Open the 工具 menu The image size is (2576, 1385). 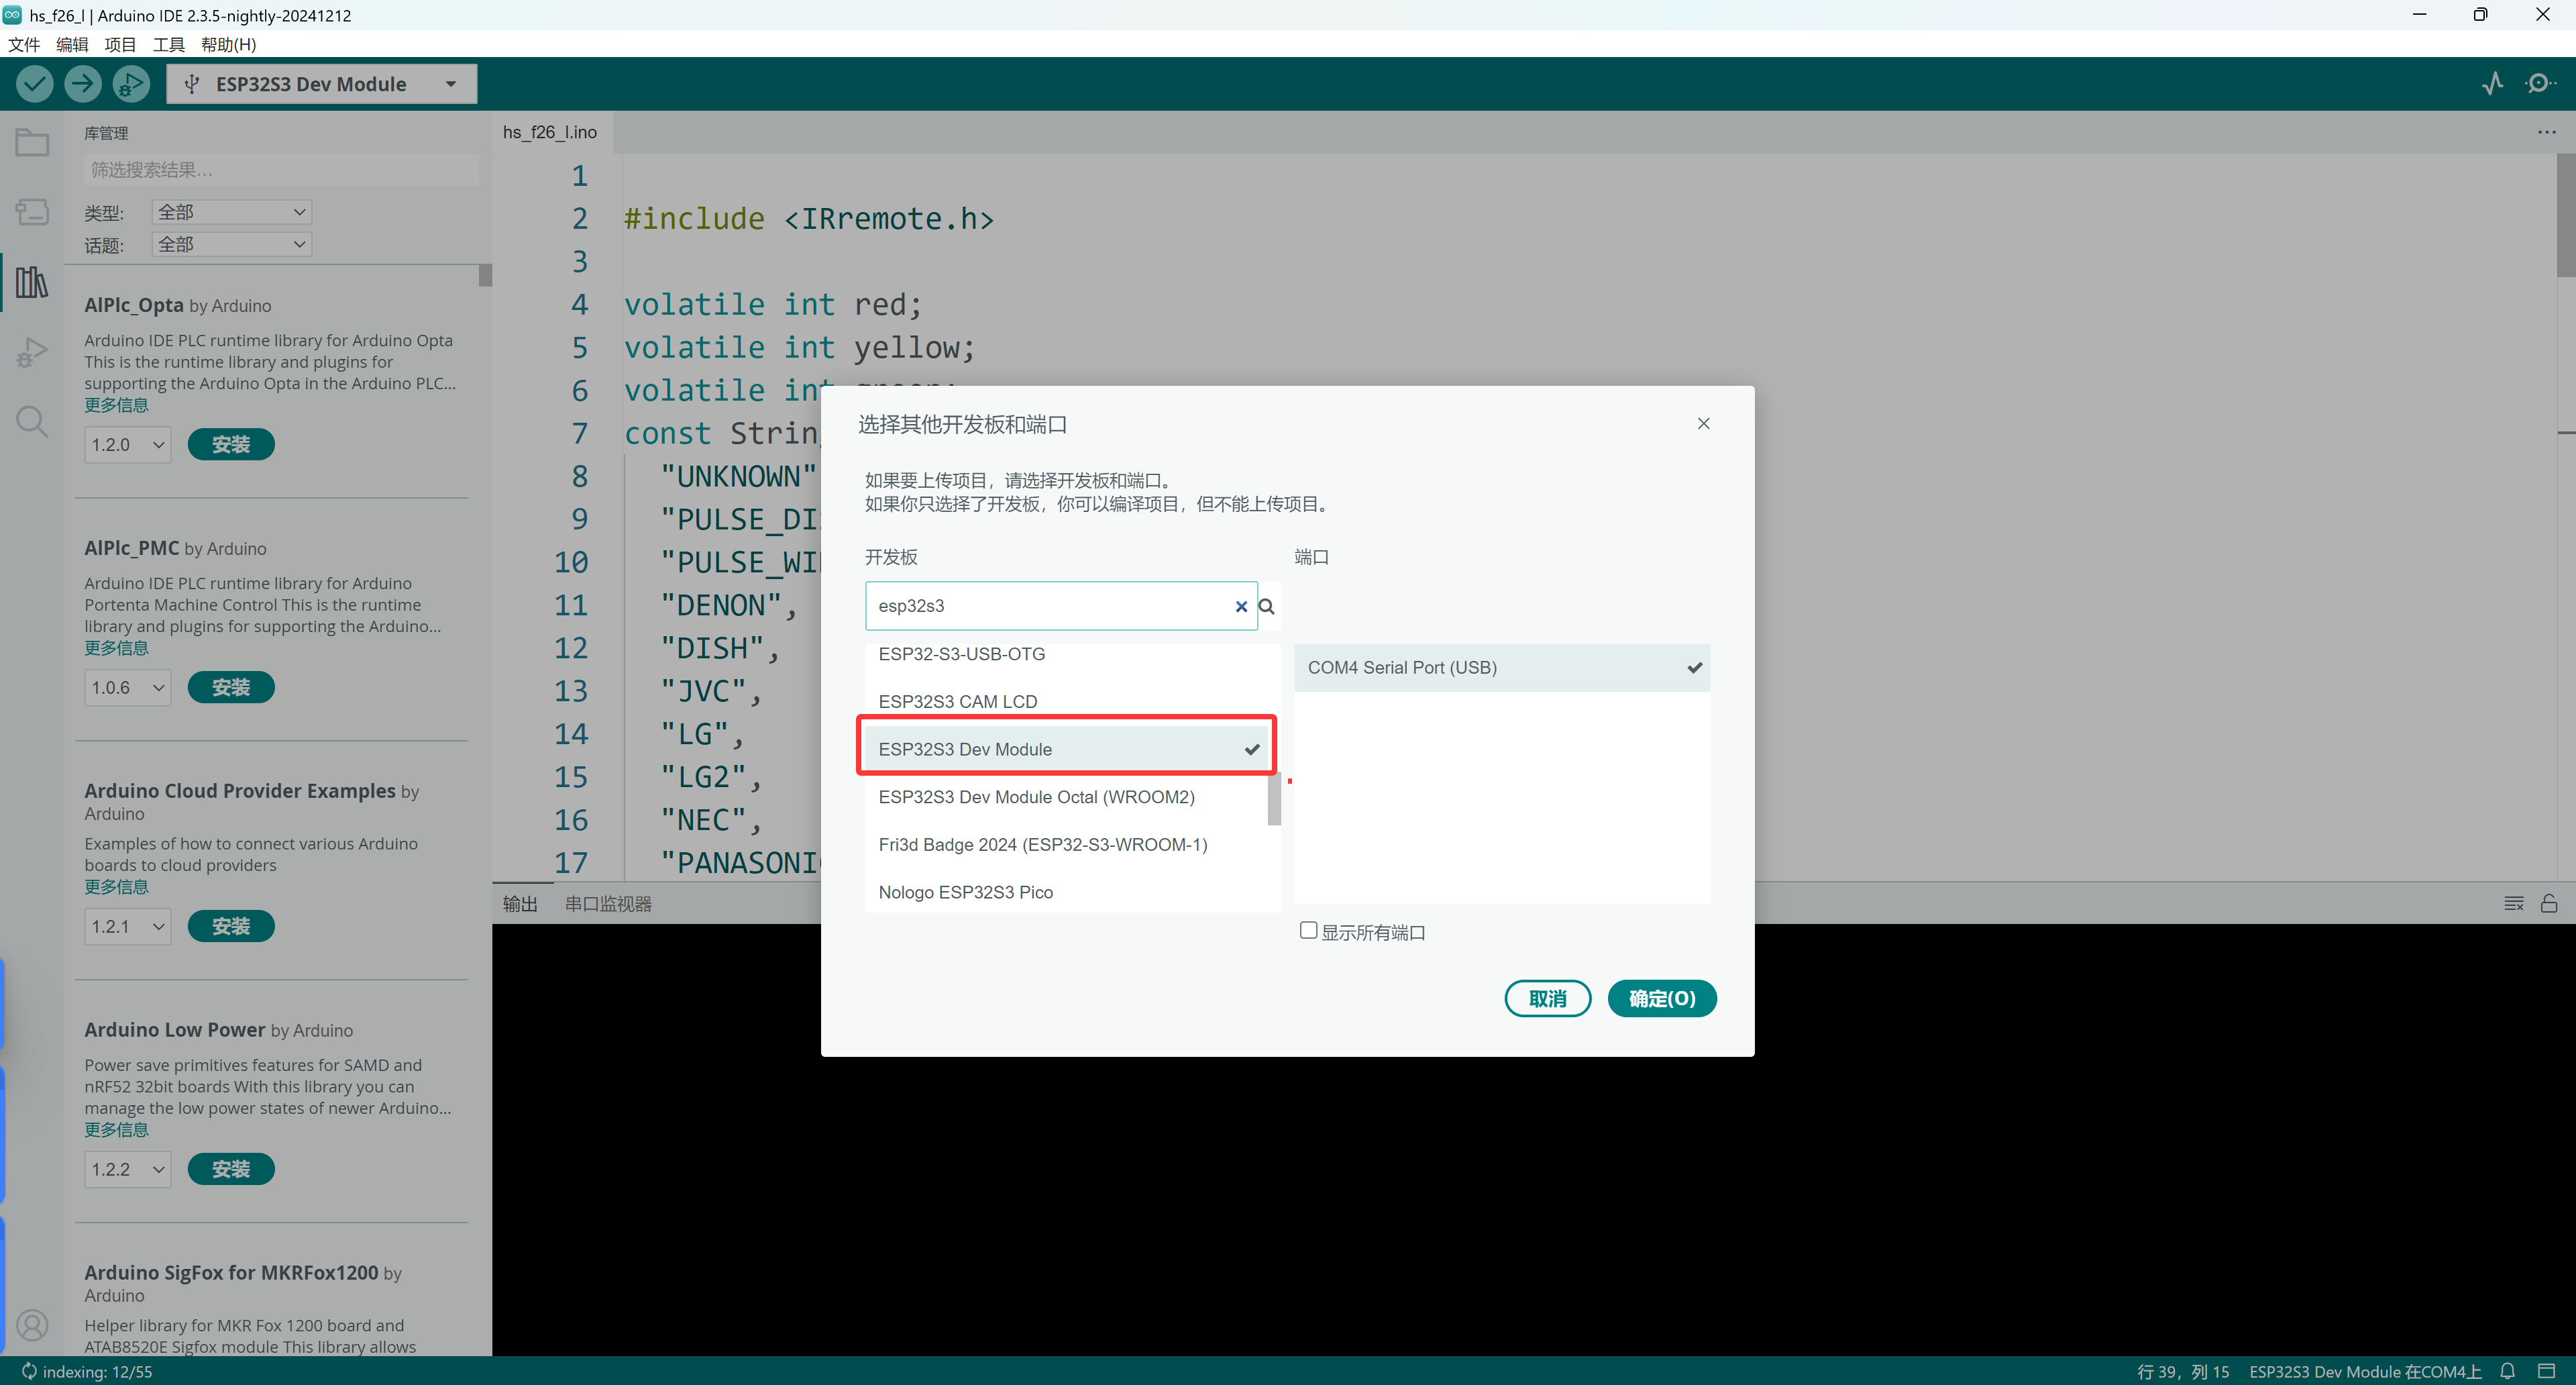(168, 44)
